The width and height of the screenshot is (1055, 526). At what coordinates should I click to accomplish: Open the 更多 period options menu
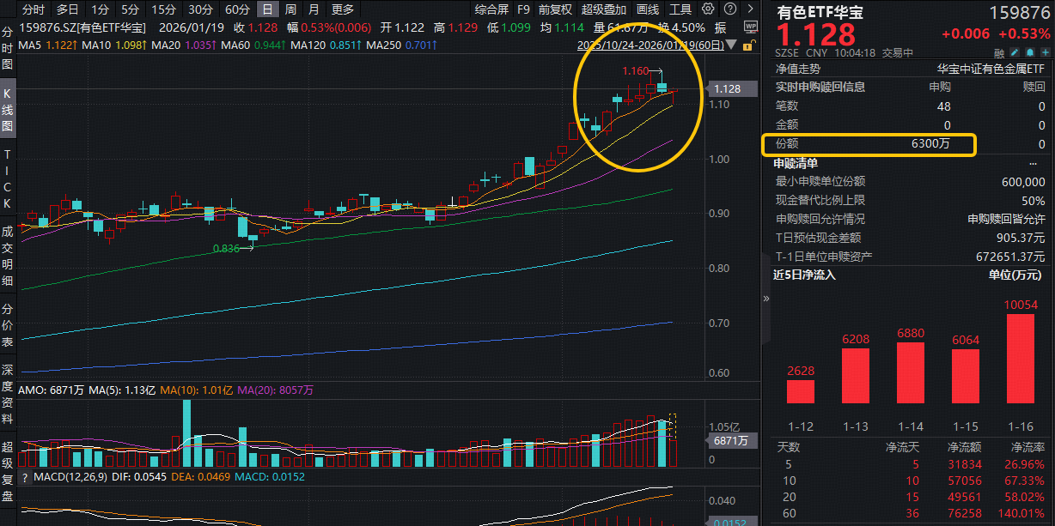pos(339,9)
